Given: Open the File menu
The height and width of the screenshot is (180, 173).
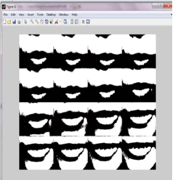Looking at the screenshot, I should click(x=6, y=14).
